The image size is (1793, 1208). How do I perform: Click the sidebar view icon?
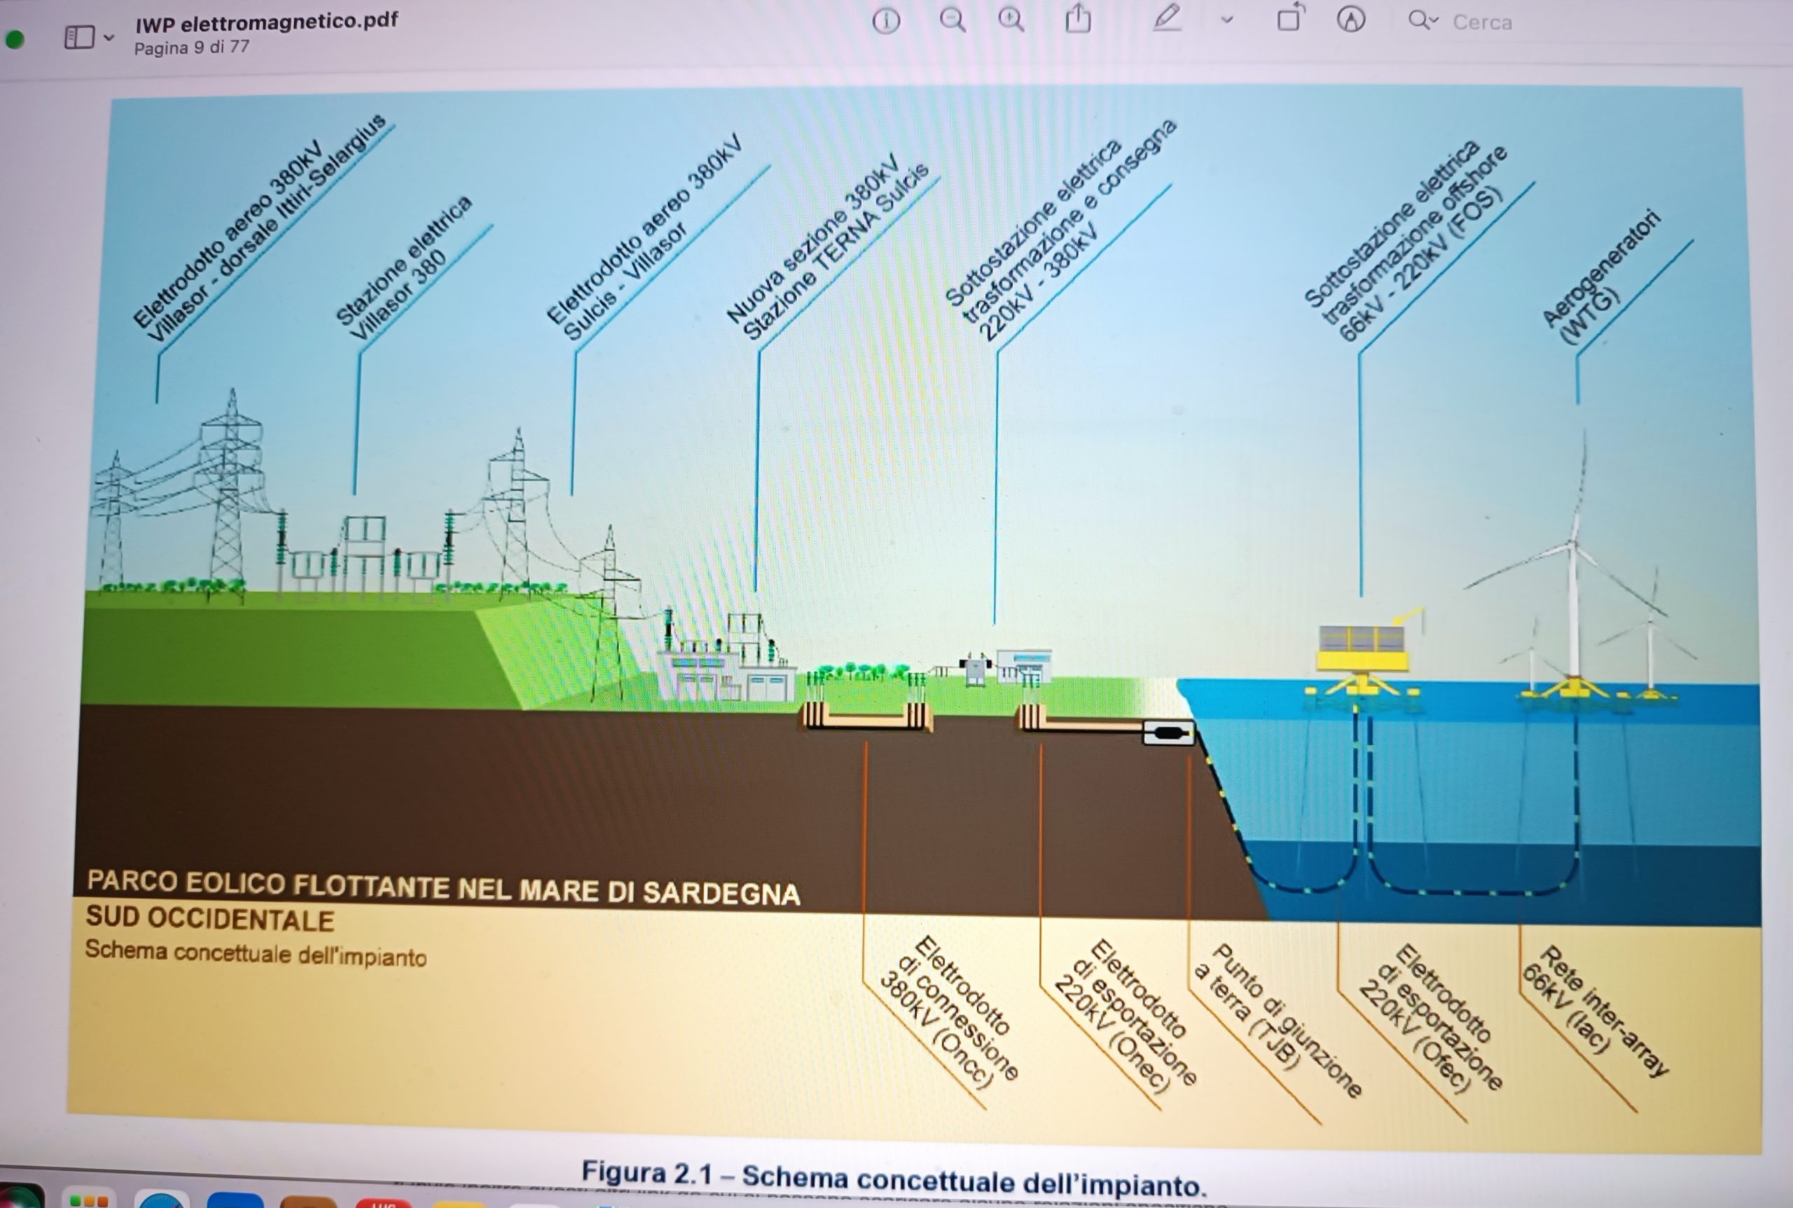coord(78,36)
